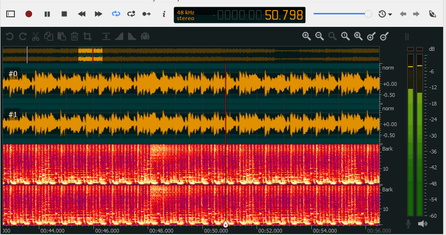Go forward with the right arrow

coord(416,14)
